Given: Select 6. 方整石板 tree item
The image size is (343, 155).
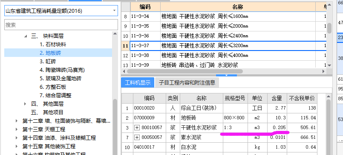Looking at the screenshot, I should tap(53, 87).
